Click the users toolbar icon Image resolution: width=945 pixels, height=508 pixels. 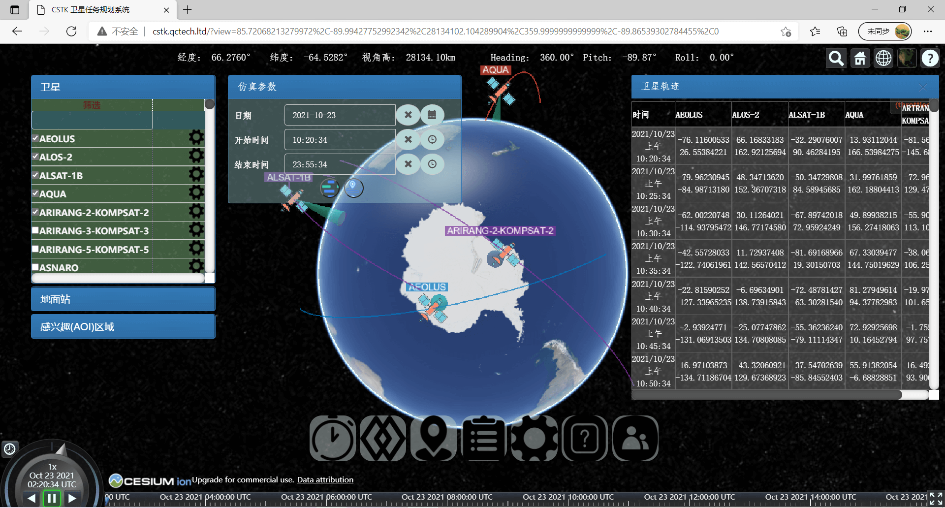635,438
